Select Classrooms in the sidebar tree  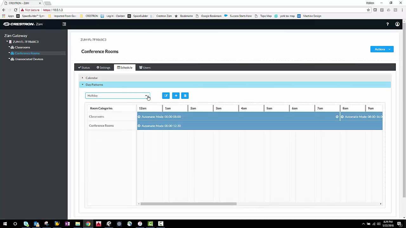(23, 47)
